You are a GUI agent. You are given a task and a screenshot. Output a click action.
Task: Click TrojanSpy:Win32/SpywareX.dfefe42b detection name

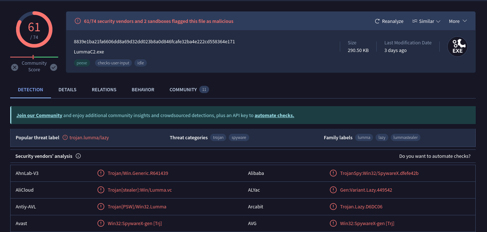pos(379,173)
